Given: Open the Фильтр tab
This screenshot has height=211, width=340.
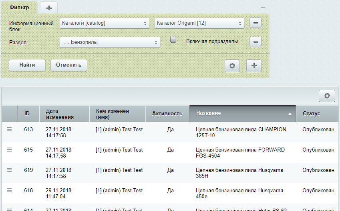Looking at the screenshot, I should click(x=19, y=7).
